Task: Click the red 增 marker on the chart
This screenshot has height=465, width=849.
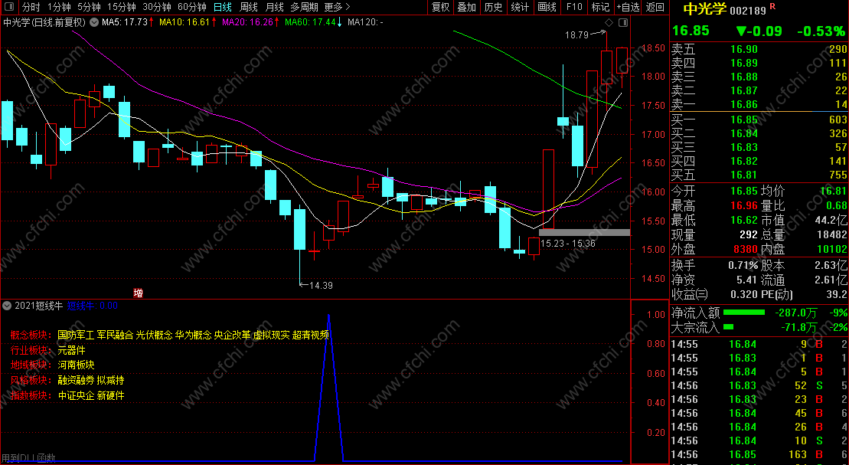Action: pos(138,293)
